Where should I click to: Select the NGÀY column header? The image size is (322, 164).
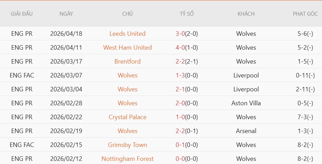tap(66, 14)
